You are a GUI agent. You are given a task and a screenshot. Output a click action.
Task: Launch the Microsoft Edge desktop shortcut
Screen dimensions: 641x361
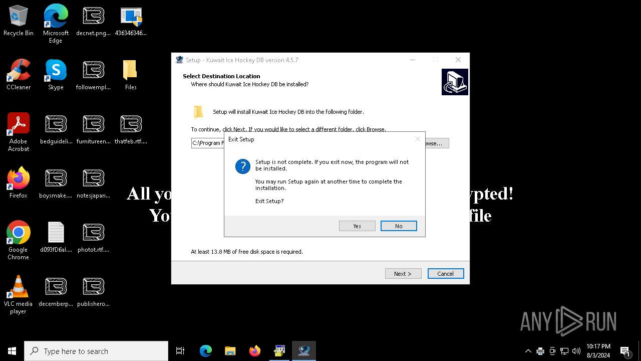[56, 24]
